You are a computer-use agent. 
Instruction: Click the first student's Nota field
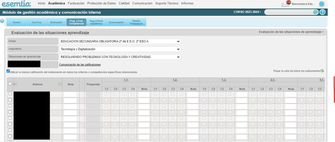70,94
